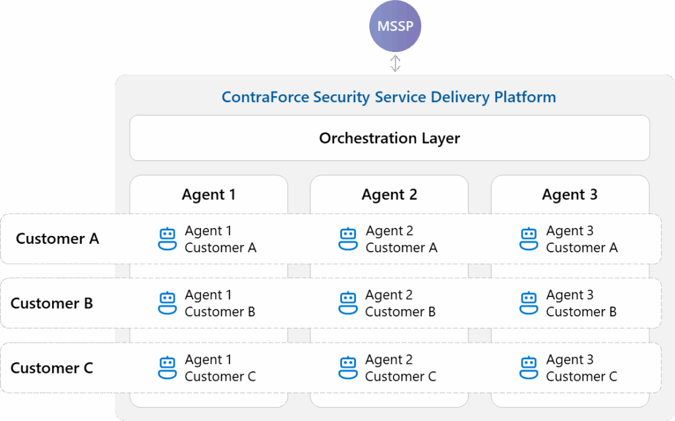Click the Customer C row label
The image size is (675, 421).
click(51, 368)
